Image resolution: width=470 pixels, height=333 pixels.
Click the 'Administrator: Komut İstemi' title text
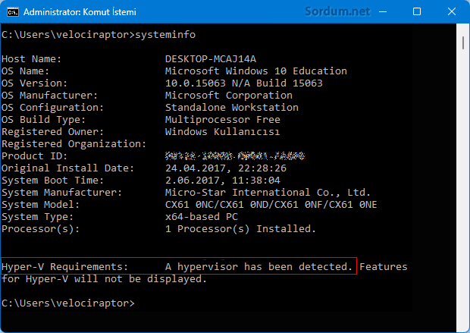pyautogui.click(x=80, y=12)
